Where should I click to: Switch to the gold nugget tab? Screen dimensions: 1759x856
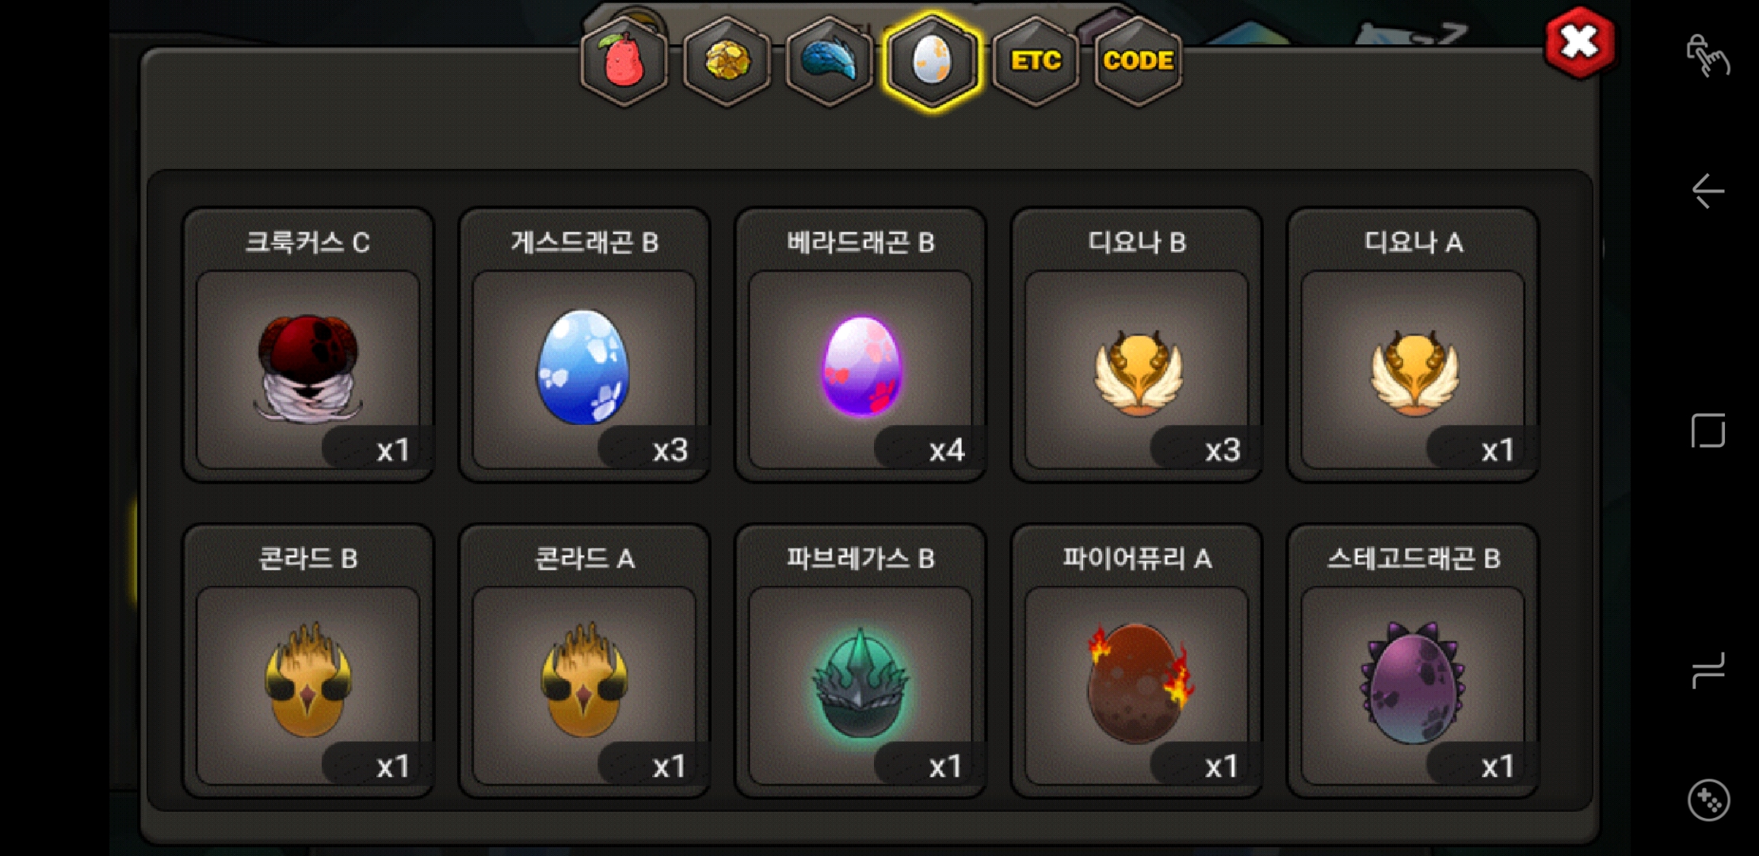pyautogui.click(x=727, y=62)
